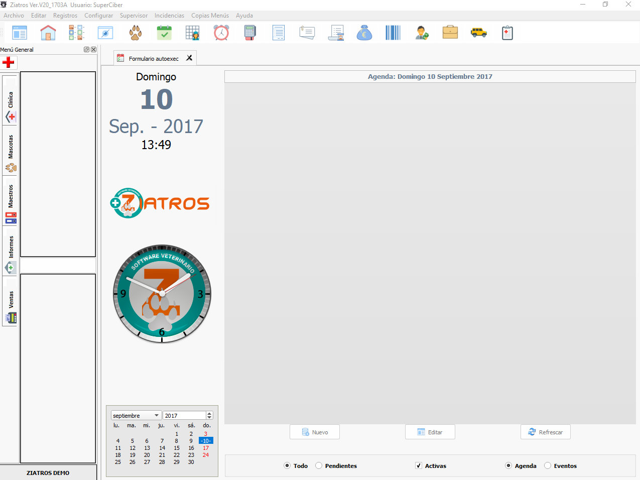Close the Formulario autoexec tab
The width and height of the screenshot is (640, 480).
[189, 58]
